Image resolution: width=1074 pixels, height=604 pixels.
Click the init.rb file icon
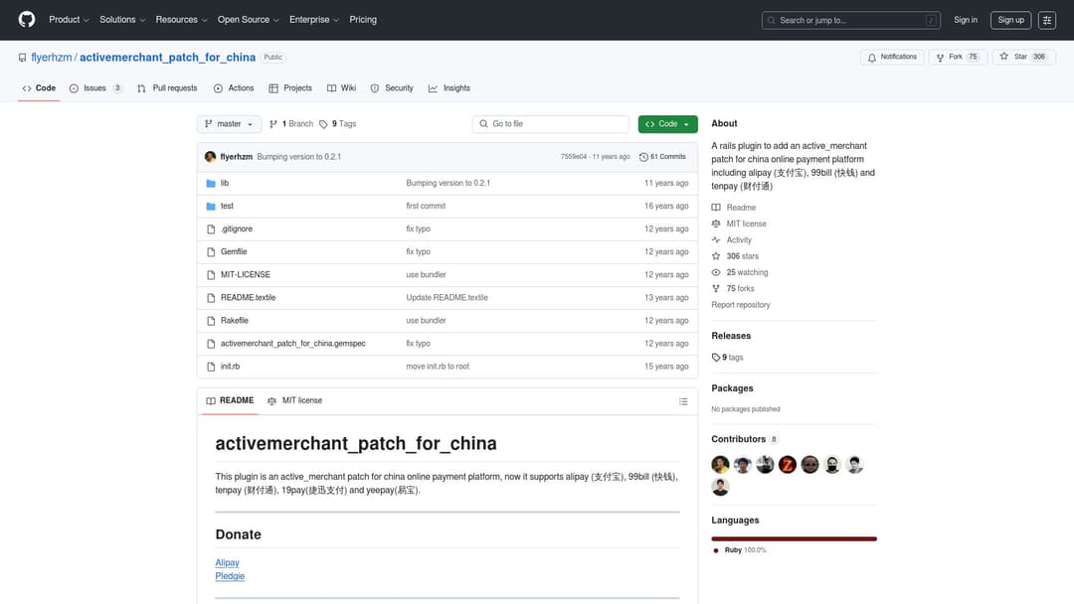click(211, 367)
